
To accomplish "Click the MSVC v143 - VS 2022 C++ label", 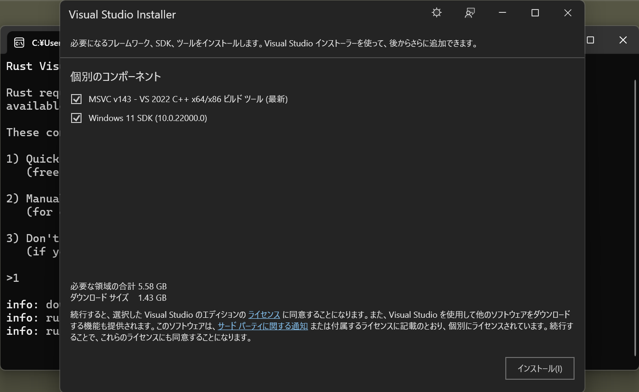I will (x=188, y=99).
